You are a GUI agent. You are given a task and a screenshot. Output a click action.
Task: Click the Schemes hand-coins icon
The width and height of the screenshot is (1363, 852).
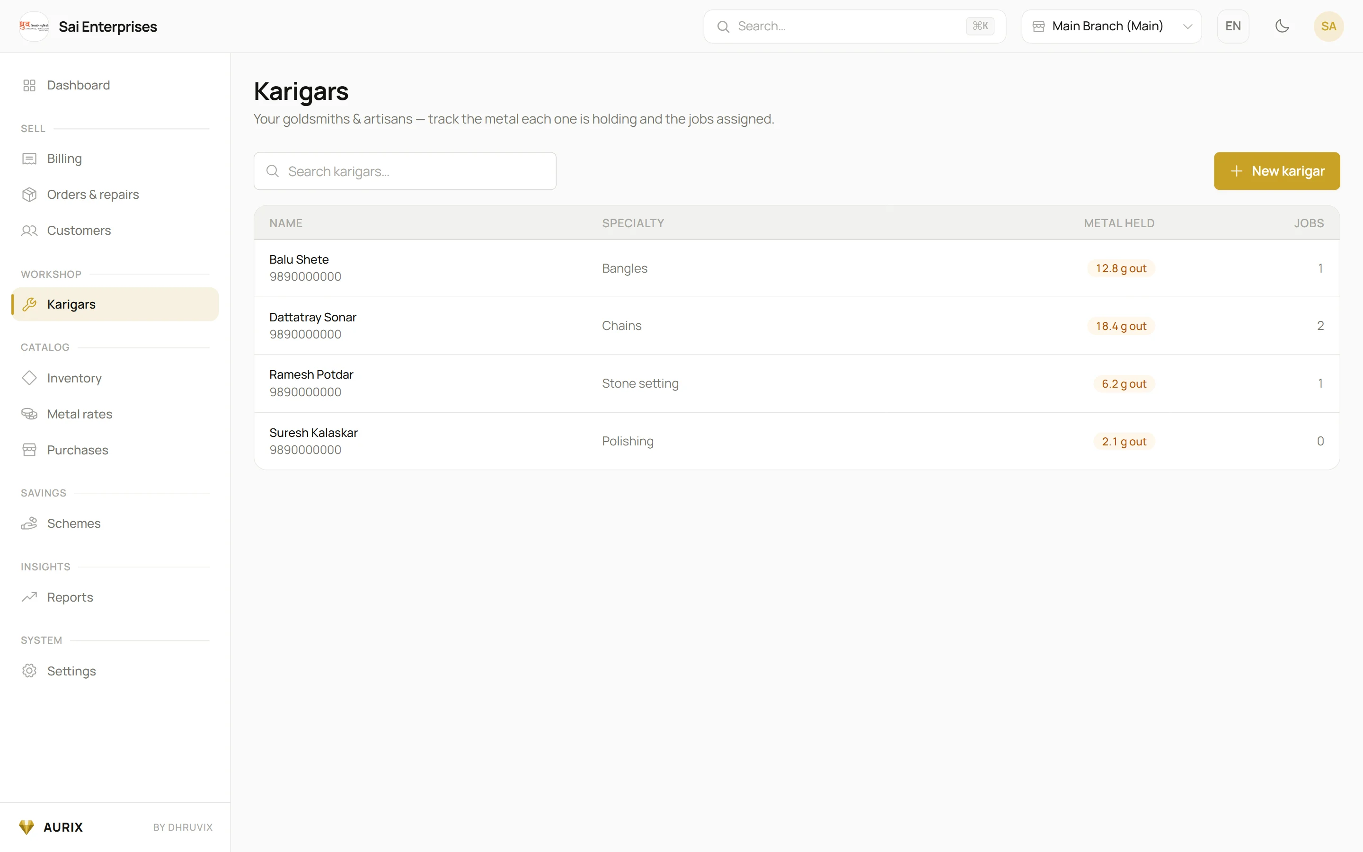(x=29, y=524)
